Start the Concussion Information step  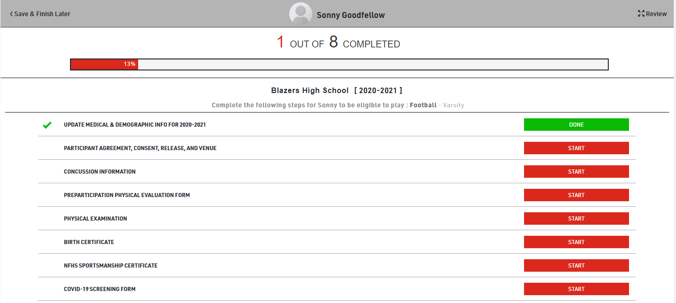pos(576,172)
